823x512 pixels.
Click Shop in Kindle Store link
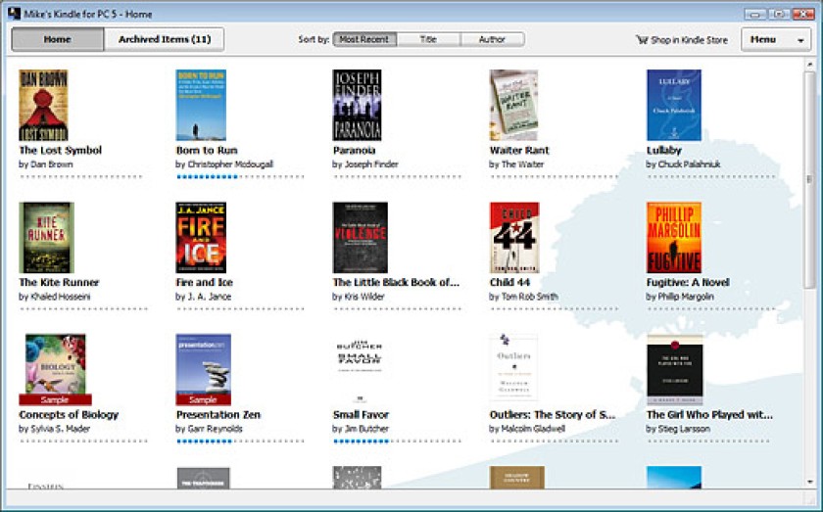682,40
